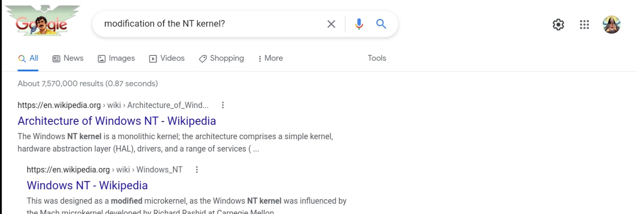The width and height of the screenshot is (636, 214).
Task: Open the account profile avatar
Action: point(611,25)
